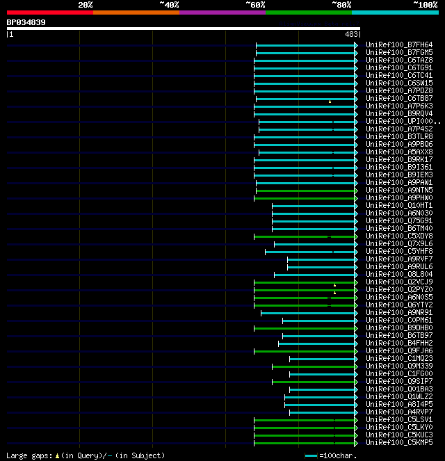This screenshot has height=461, width=445.
Task: Click UniRef100_B9IEM3 hit name
Action: coord(399,175)
